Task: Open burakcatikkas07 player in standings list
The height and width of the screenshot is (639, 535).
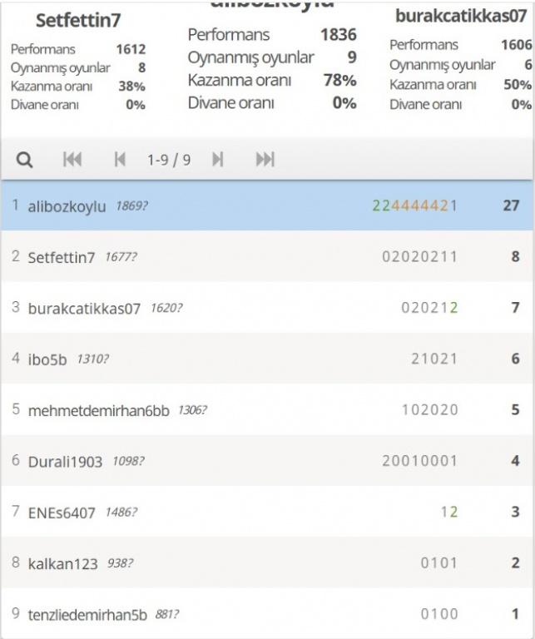Action: coord(84,309)
